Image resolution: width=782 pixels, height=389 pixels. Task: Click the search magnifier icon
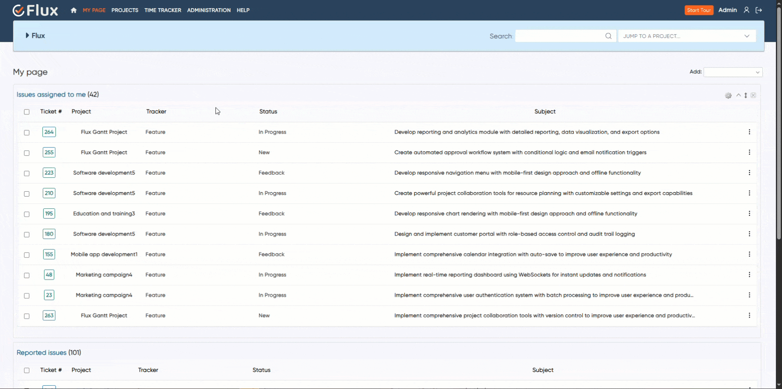tap(608, 36)
